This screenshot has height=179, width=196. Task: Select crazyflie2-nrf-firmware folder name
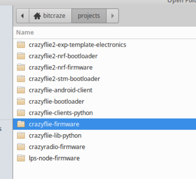[x=61, y=67]
